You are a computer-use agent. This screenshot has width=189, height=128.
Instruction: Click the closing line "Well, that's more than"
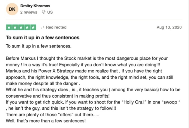click(x=46, y=121)
